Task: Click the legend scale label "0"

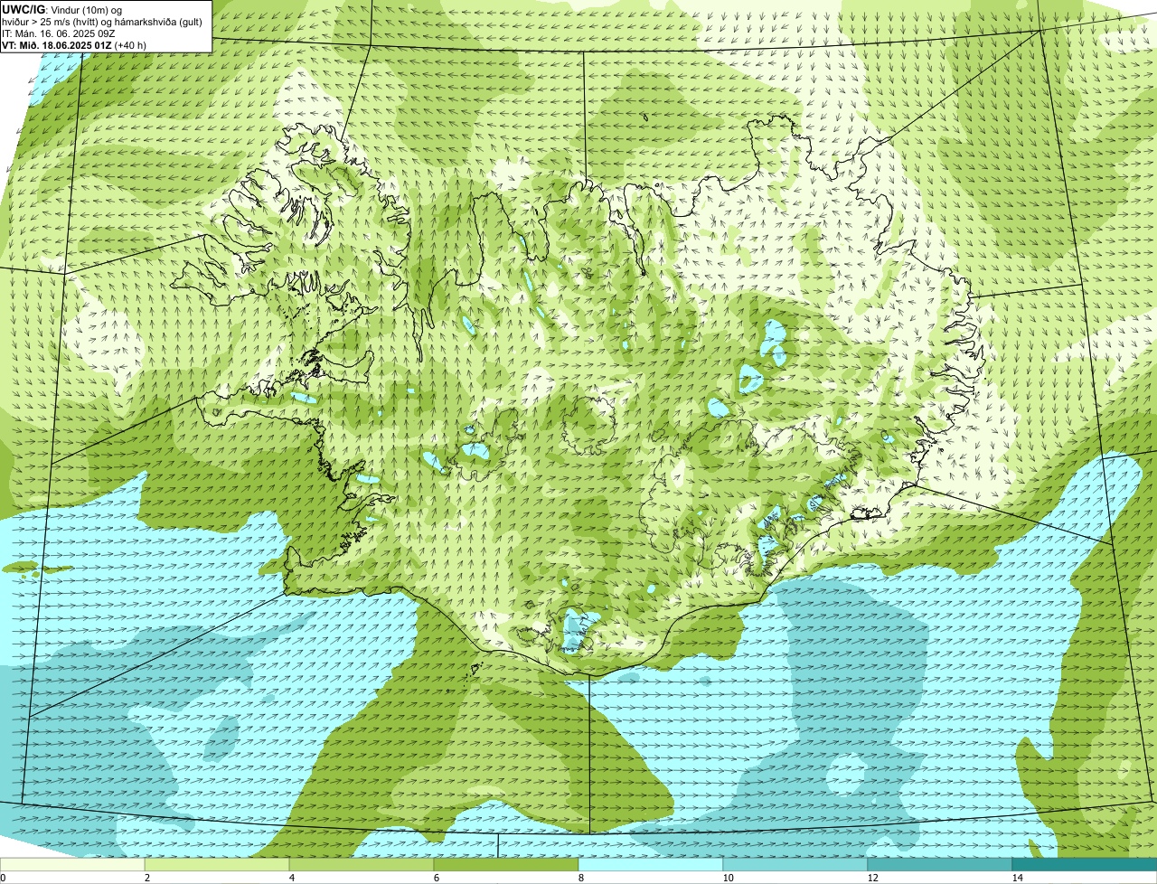Action: 3,878
